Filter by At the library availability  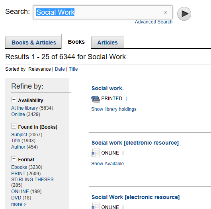[32, 108]
